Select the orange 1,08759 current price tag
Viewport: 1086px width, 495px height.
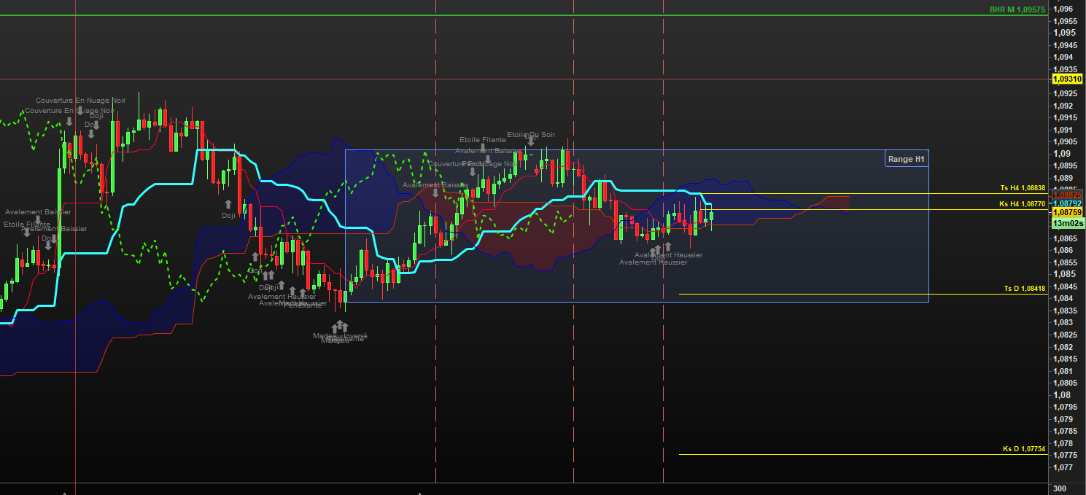1067,212
